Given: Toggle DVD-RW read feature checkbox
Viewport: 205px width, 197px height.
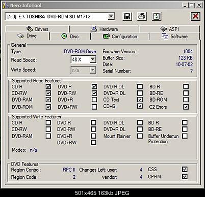Looking at the screenshot, I should [x=94, y=93].
